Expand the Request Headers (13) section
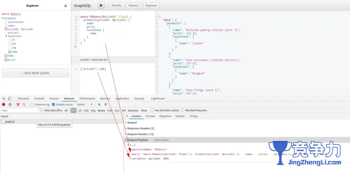Image resolution: width=350 pixels, height=173 pixels. pos(126,134)
